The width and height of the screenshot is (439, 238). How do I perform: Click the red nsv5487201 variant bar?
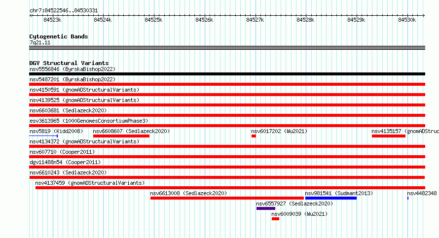227,84
